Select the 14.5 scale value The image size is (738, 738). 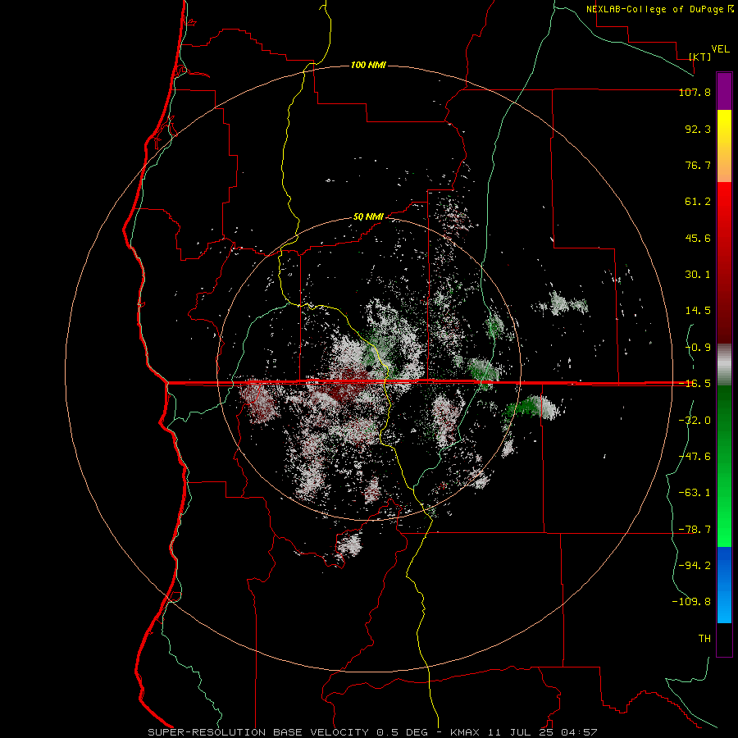click(x=698, y=311)
